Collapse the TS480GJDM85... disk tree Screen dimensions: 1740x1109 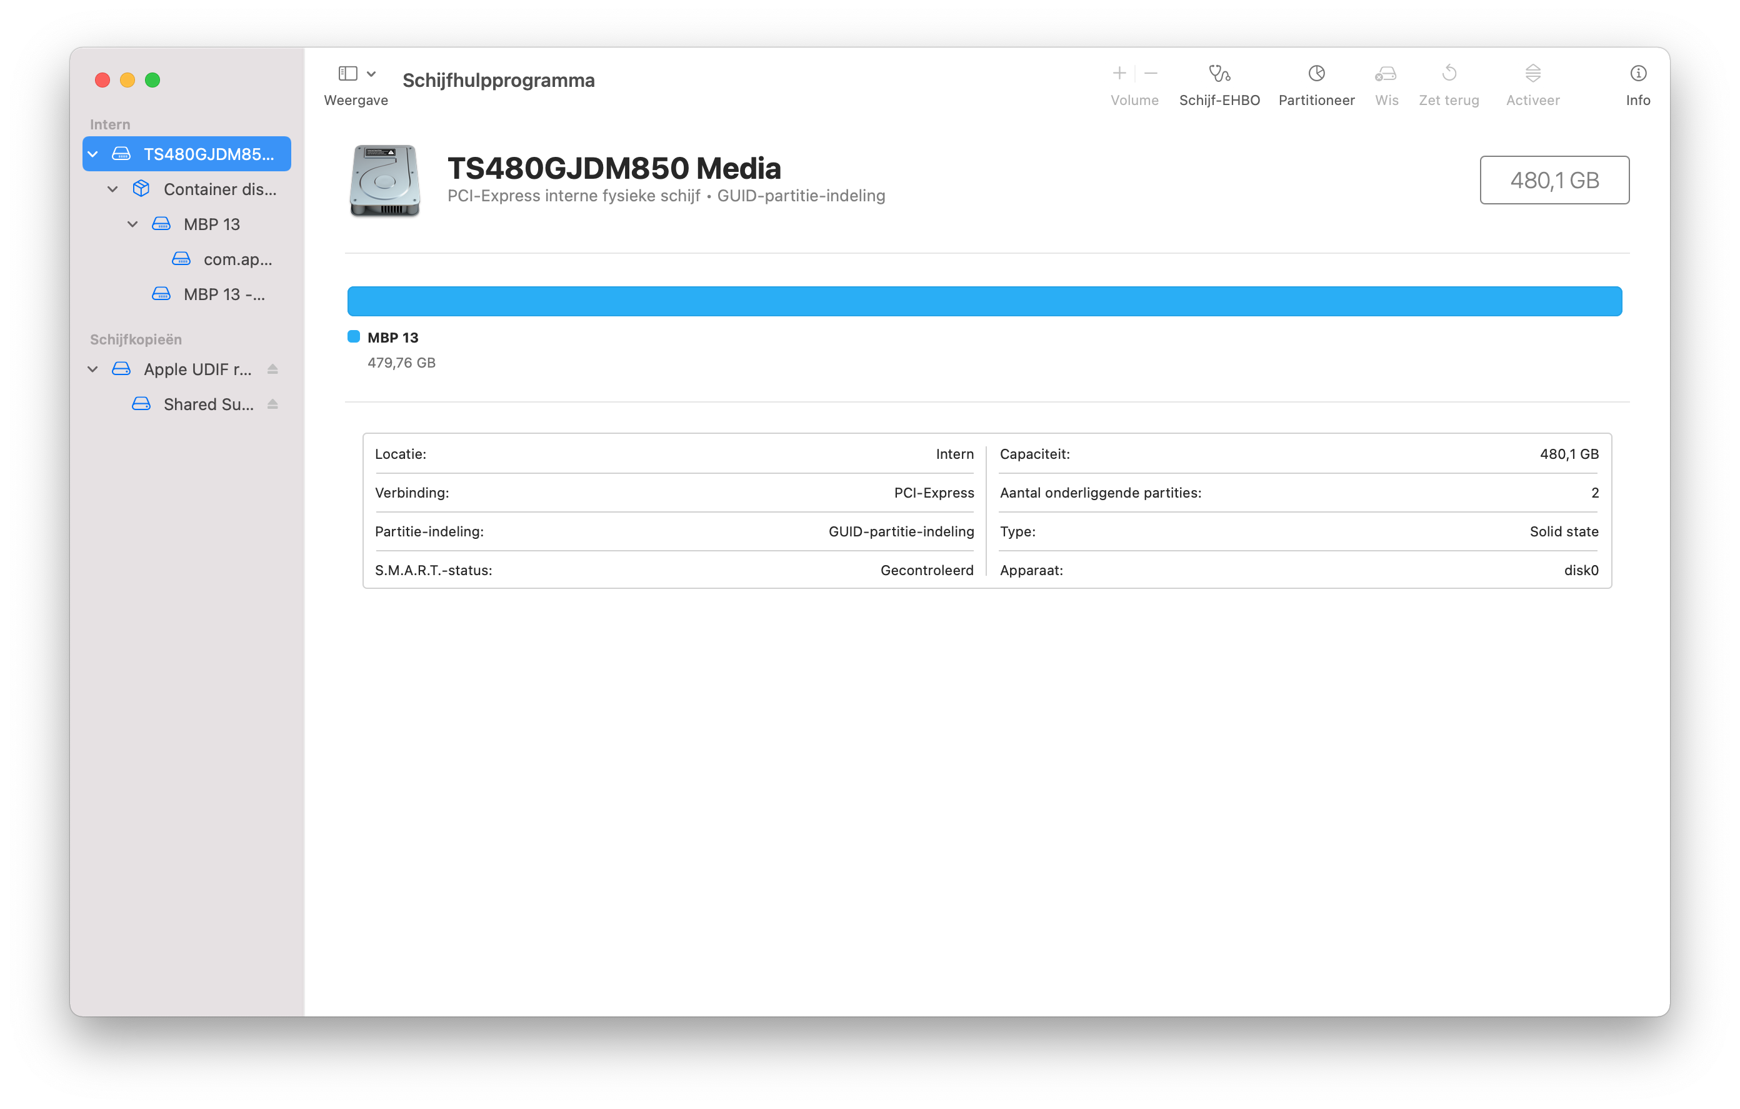pyautogui.click(x=93, y=154)
